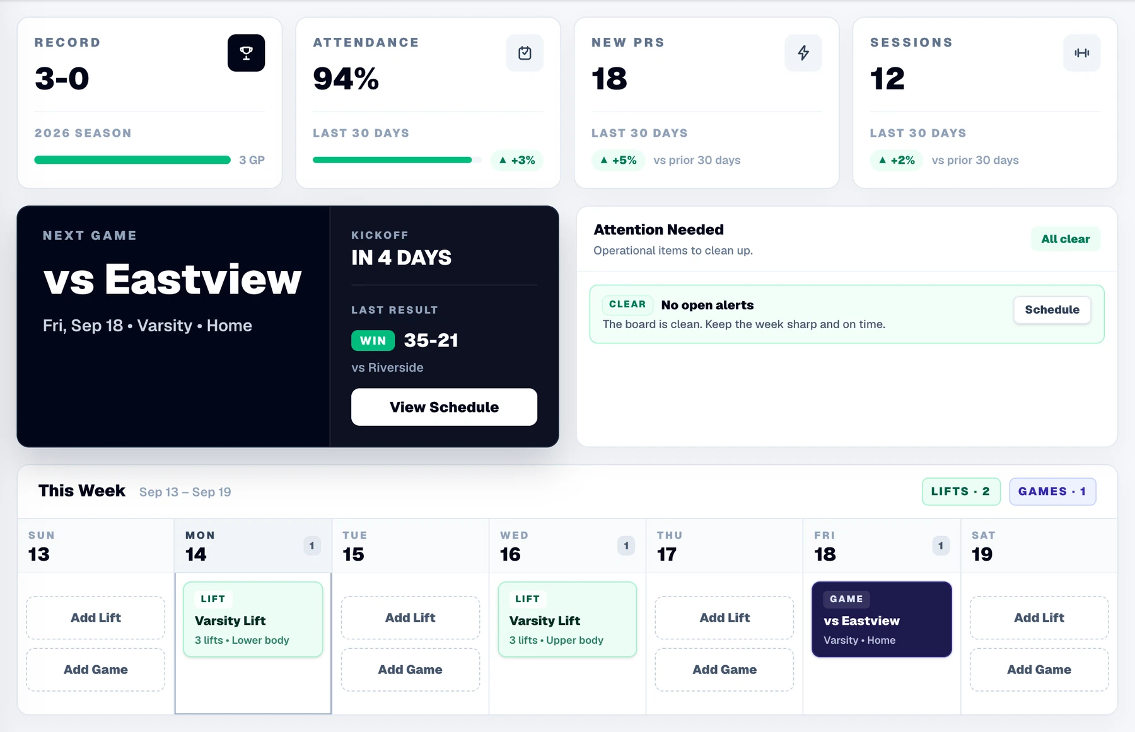The image size is (1135, 732).
Task: Click the Schedule button in Attention Needed
Action: pyautogui.click(x=1052, y=310)
